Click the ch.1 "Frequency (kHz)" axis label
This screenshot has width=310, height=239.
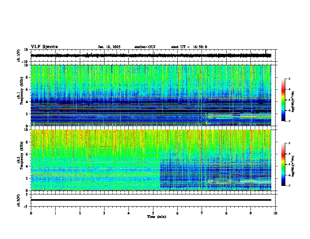point(22,91)
